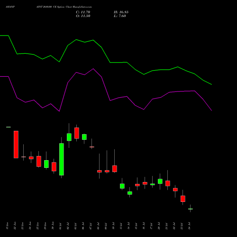Click the green candlestick above 14 Jul
The width and height of the screenshot is (237, 237).
point(130,193)
